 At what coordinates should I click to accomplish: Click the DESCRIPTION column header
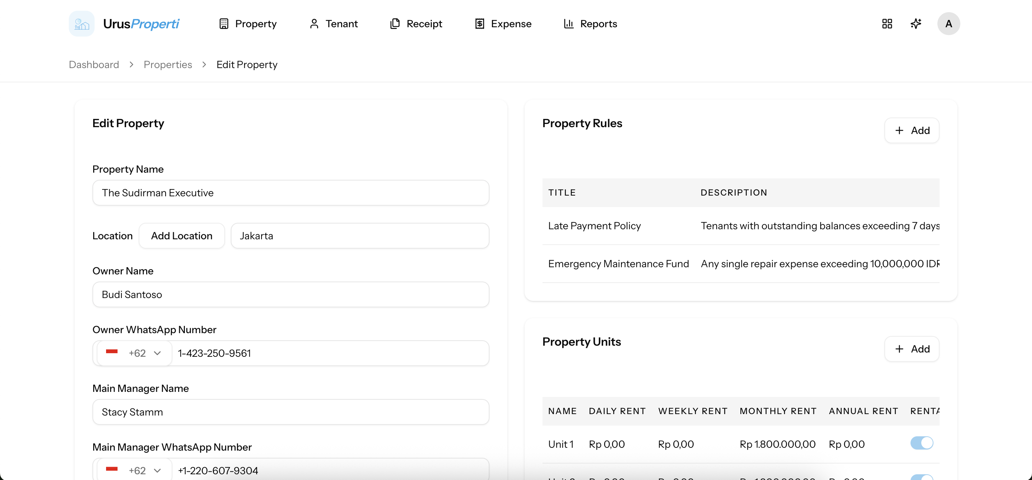coord(734,193)
